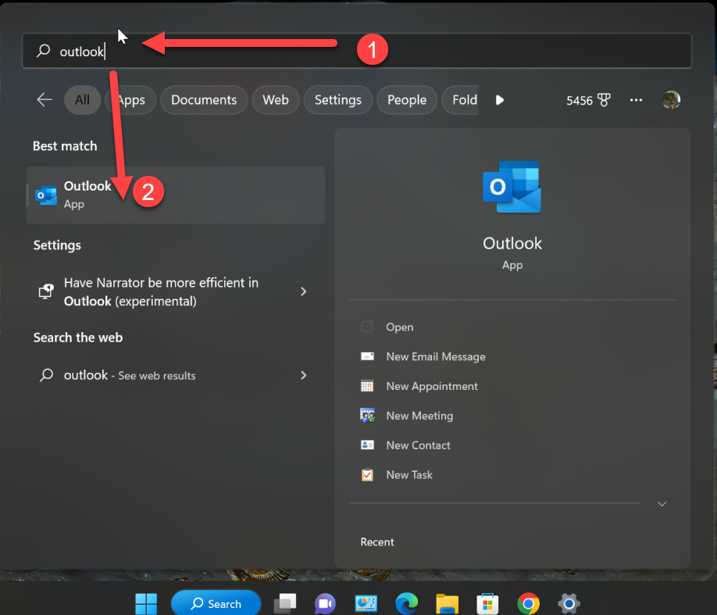
Task: Click the search input field containing outlook
Action: tap(357, 51)
